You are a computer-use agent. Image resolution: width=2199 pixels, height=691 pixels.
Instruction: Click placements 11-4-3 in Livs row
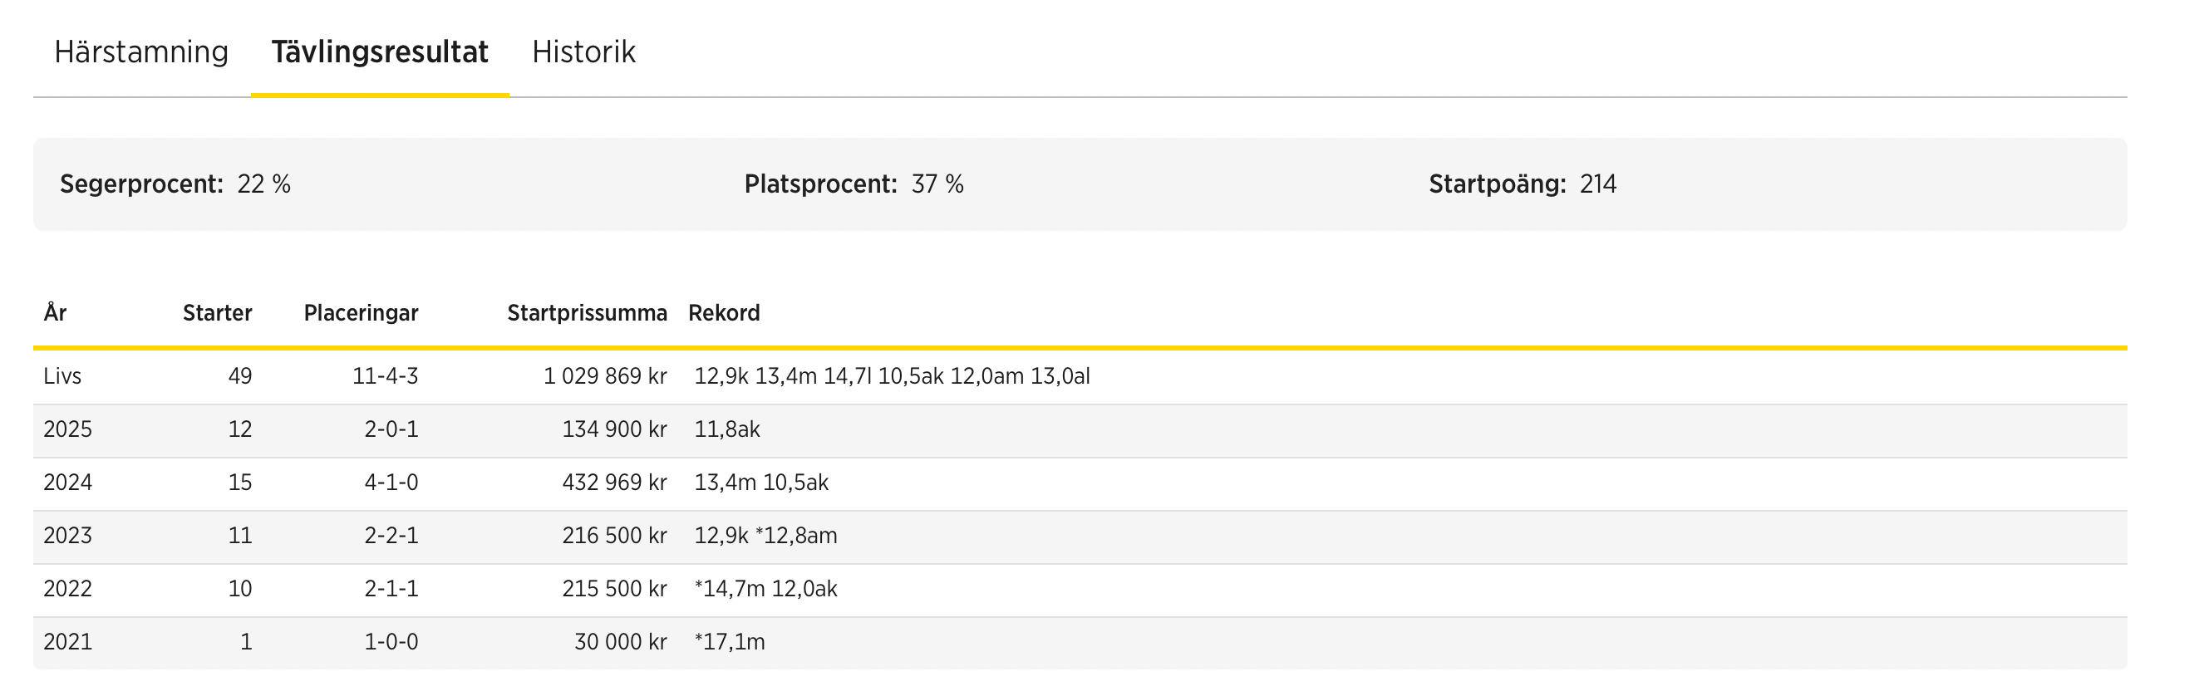pyautogui.click(x=385, y=376)
